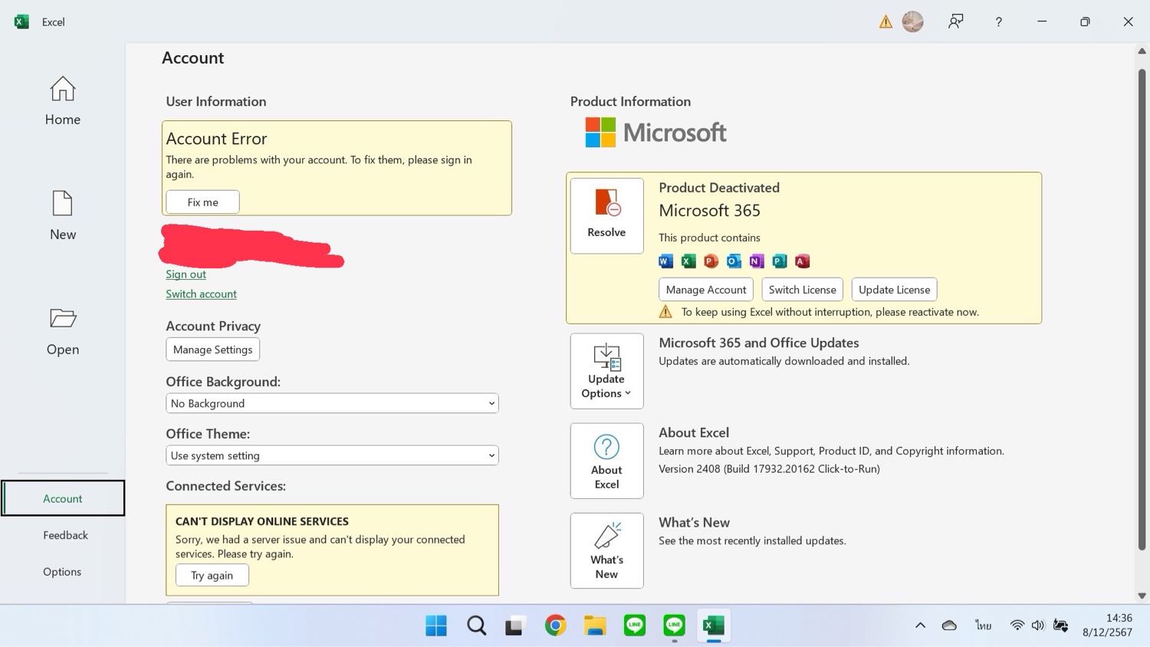The height and width of the screenshot is (647, 1150).
Task: Open Options in the sidebar
Action: click(x=62, y=572)
